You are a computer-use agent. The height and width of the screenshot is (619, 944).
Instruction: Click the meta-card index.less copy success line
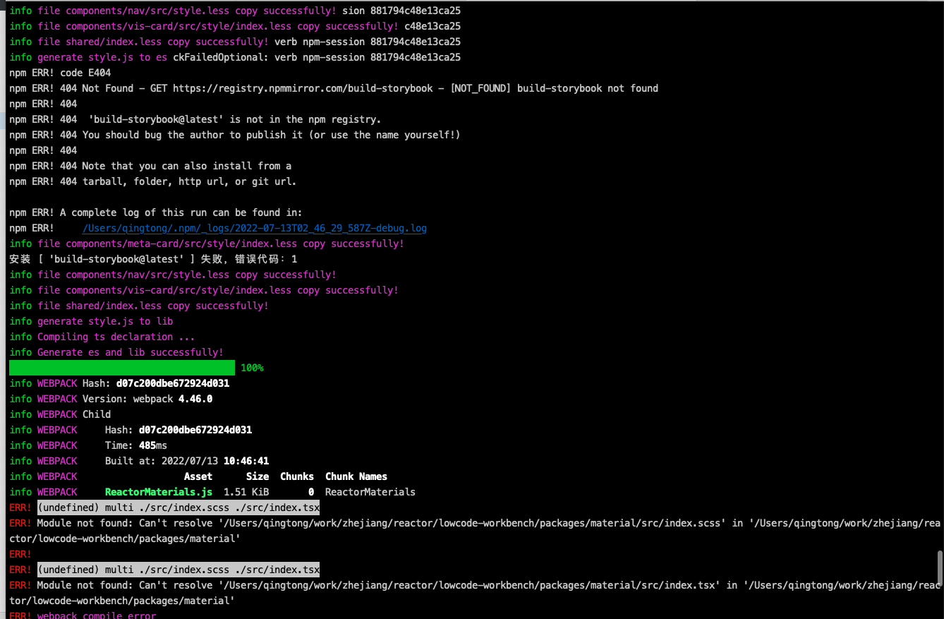click(207, 244)
